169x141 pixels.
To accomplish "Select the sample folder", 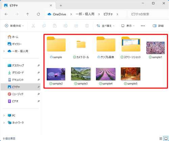I will click(56, 48).
